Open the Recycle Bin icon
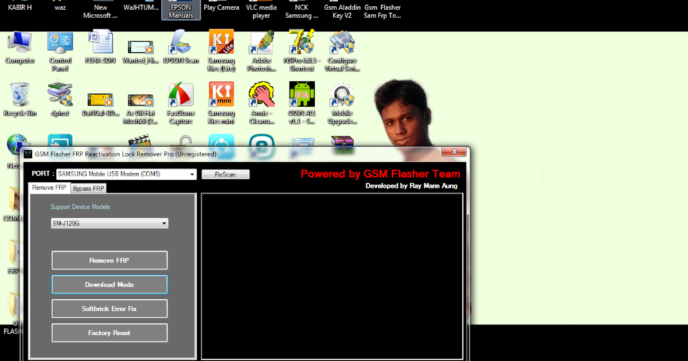The width and height of the screenshot is (688, 361). tap(20, 100)
